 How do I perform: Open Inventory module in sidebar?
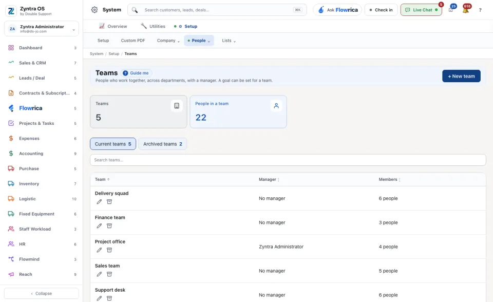tap(42, 184)
